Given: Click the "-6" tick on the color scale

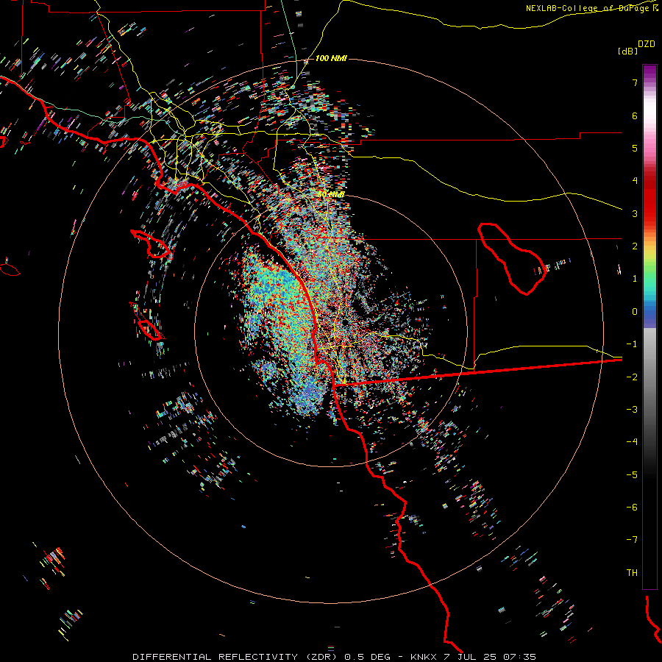Looking at the screenshot, I should (632, 508).
